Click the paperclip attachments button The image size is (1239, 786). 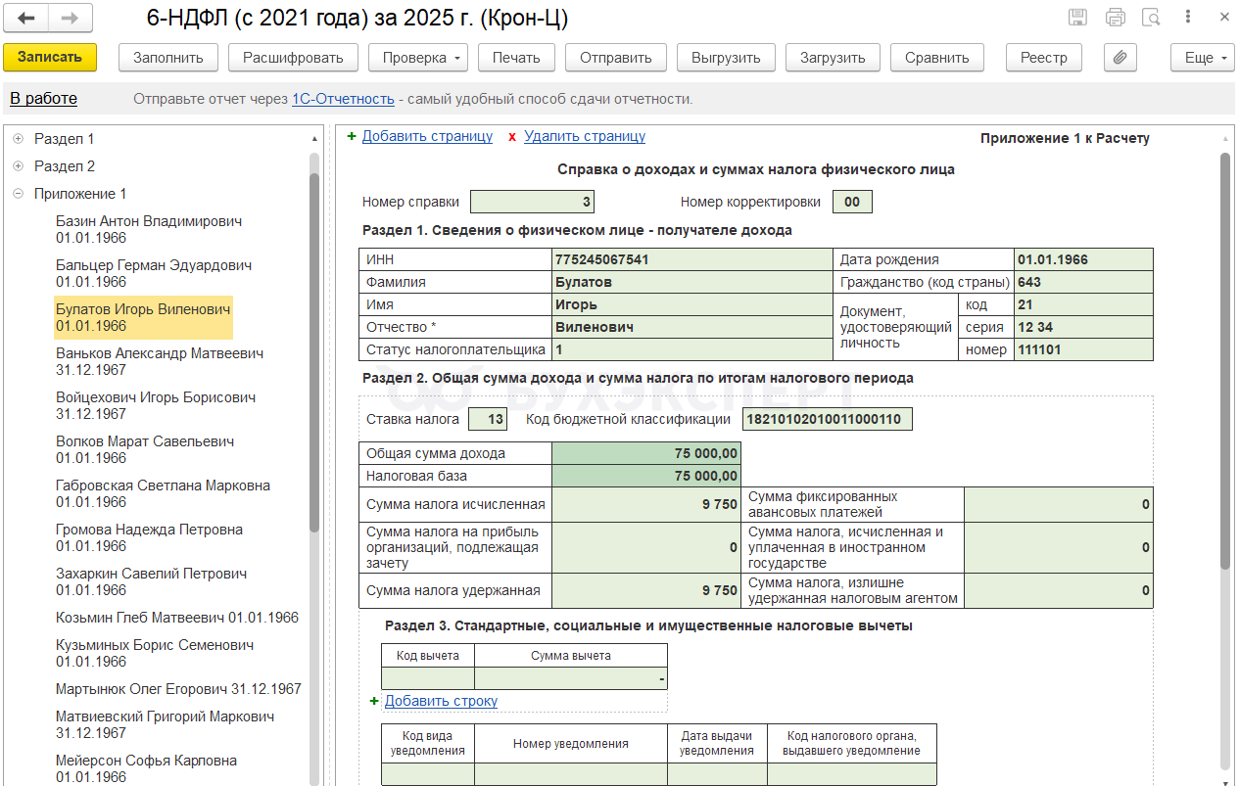click(1120, 58)
